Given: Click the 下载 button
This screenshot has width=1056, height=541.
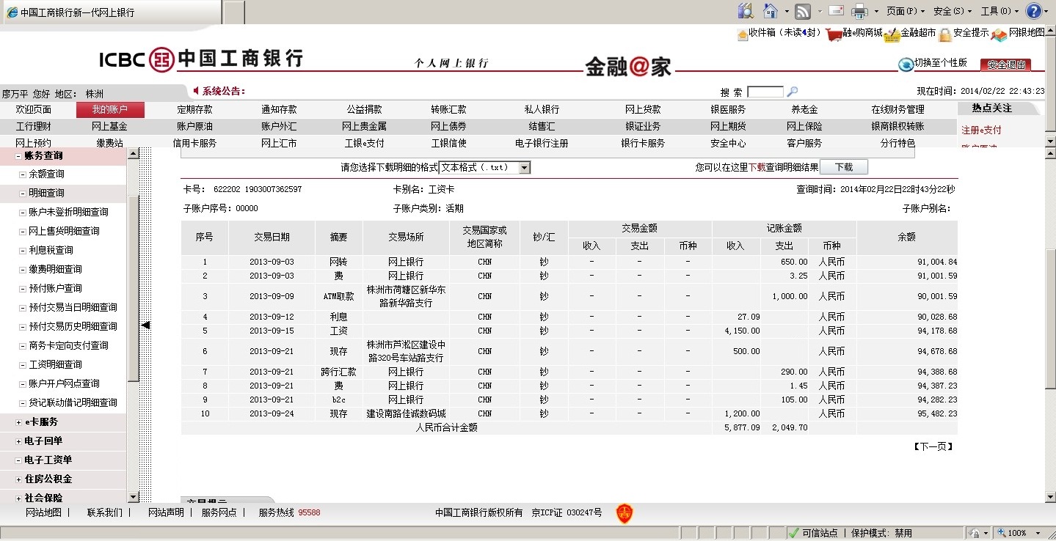Looking at the screenshot, I should coord(843,167).
